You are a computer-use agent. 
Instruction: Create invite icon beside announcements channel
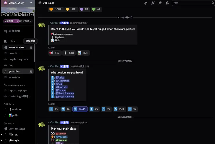coord(31,47)
